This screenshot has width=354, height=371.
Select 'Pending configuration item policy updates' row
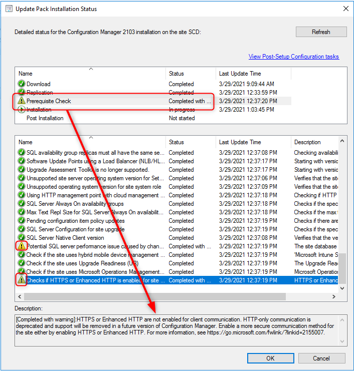[177, 221]
